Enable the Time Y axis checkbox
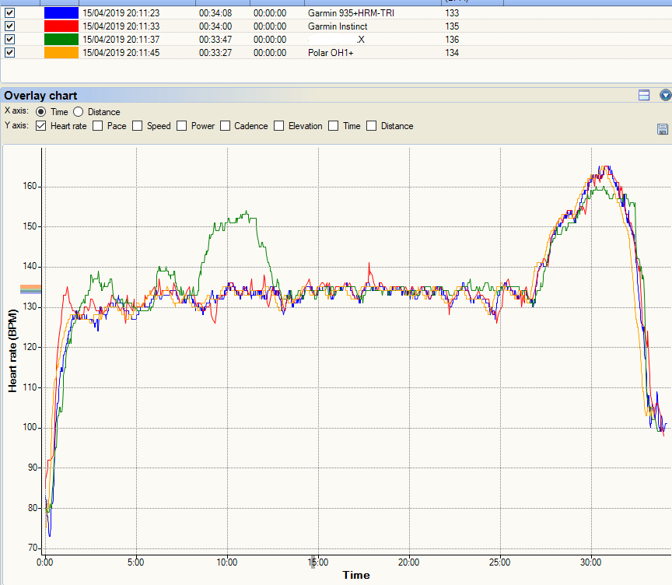This screenshot has width=672, height=585. pos(333,126)
